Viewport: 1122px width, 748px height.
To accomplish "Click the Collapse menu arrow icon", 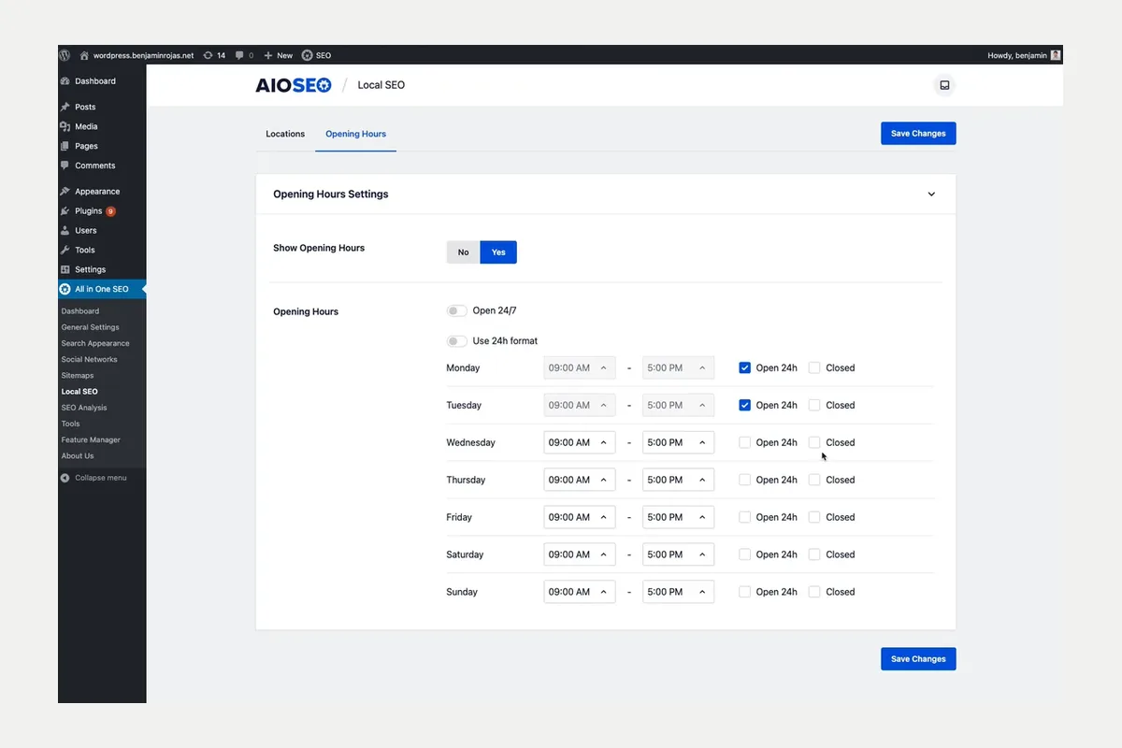I will [65, 478].
